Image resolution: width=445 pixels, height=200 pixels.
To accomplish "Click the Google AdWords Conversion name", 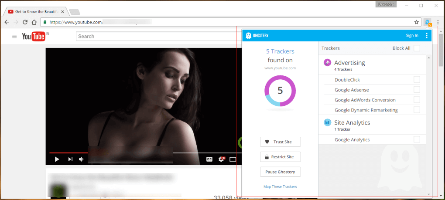I will click(x=365, y=100).
